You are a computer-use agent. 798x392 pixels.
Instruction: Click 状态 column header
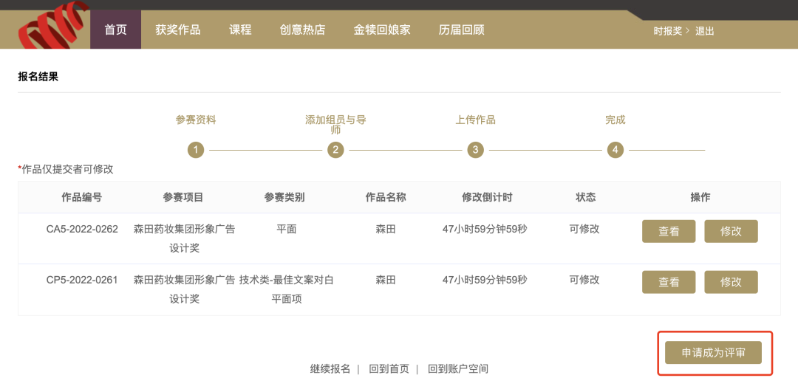coord(586,197)
